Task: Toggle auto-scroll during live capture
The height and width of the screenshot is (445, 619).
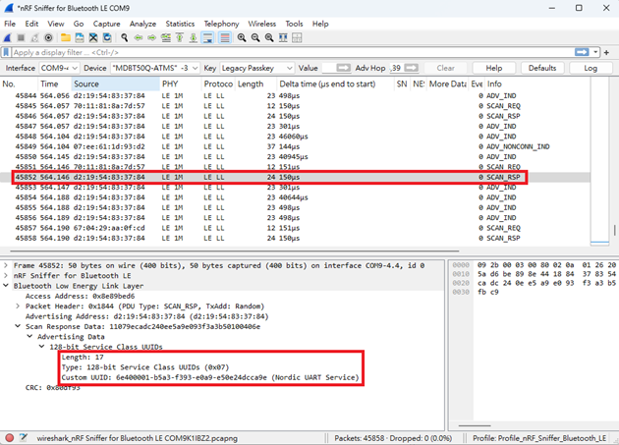Action: coord(208,37)
